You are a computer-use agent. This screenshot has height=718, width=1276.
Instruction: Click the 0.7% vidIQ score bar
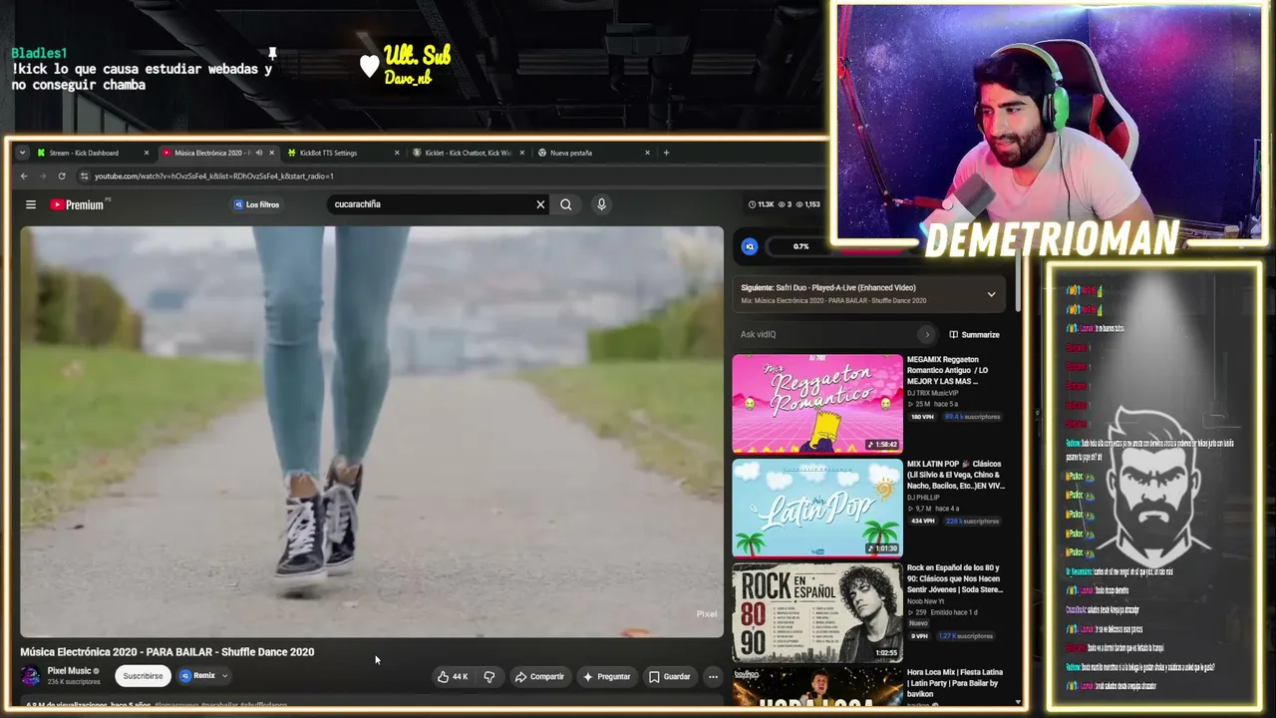800,246
